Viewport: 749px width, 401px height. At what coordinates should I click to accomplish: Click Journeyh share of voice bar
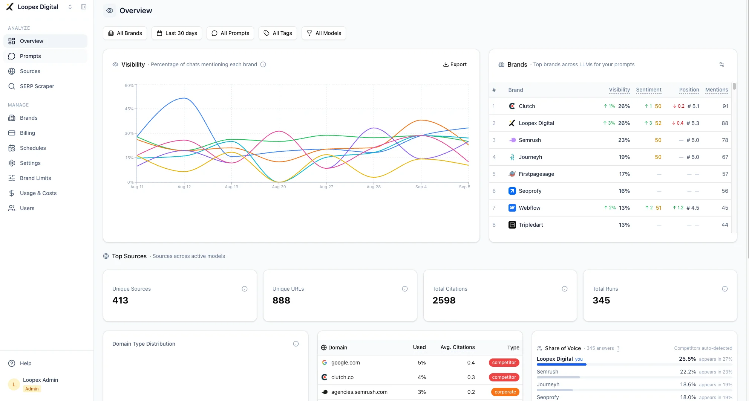click(634, 390)
